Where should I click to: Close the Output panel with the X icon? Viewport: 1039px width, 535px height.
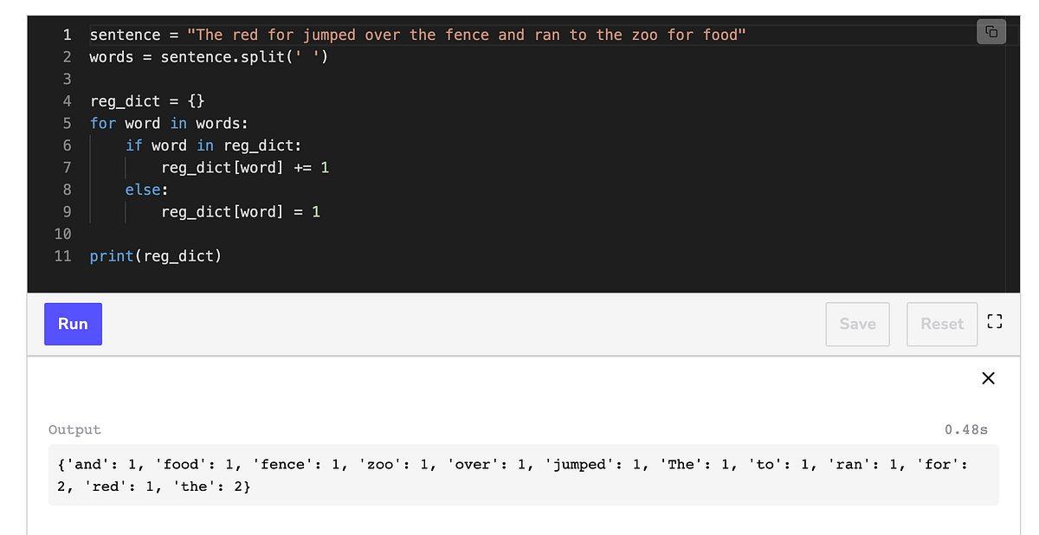click(988, 378)
